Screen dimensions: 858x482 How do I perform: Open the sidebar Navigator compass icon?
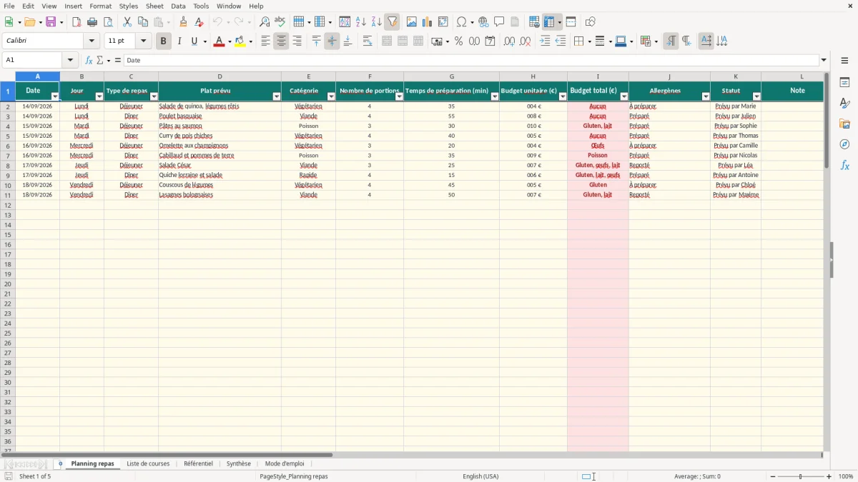coord(844,144)
